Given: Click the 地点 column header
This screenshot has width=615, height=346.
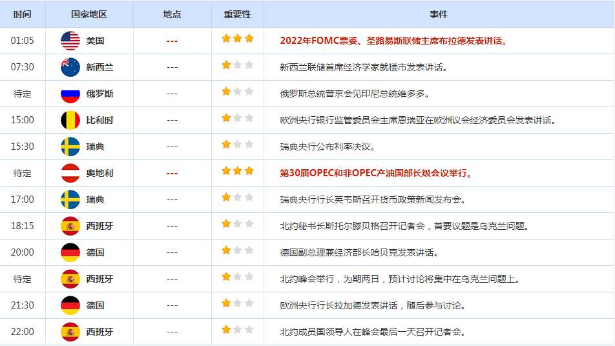Looking at the screenshot, I should click(172, 14).
